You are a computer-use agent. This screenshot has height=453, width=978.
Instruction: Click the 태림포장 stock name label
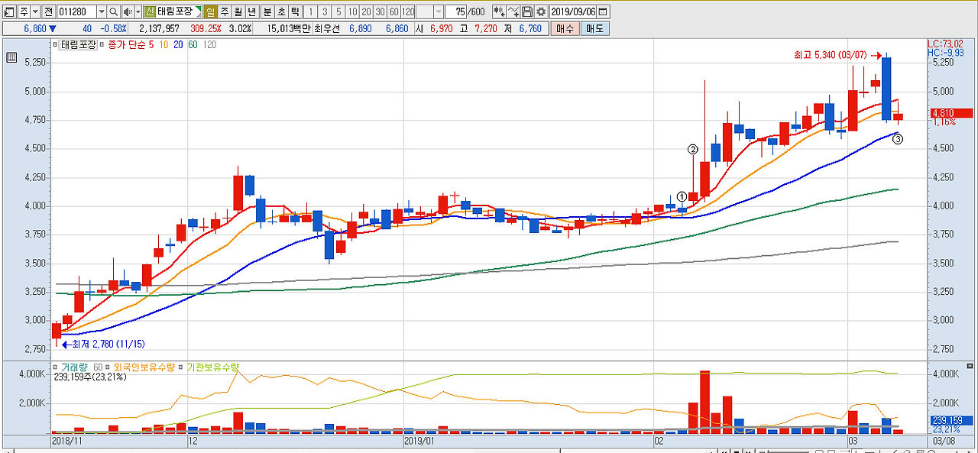tap(175, 12)
